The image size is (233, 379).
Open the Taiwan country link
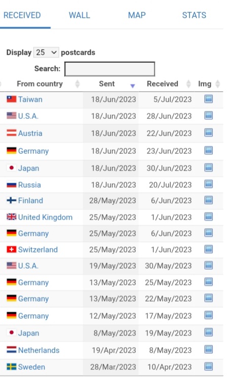coord(30,99)
